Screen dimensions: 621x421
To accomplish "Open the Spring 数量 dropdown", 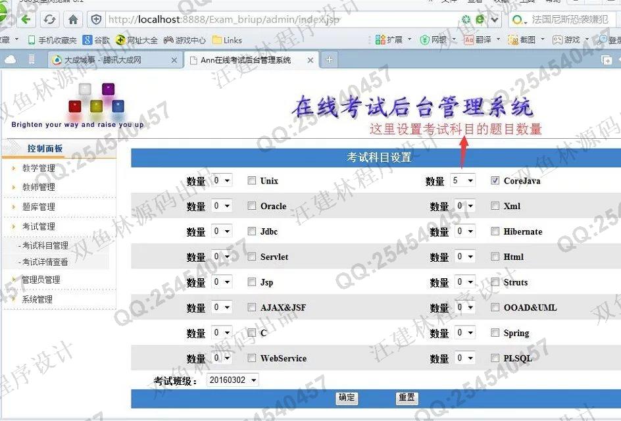I will (464, 332).
